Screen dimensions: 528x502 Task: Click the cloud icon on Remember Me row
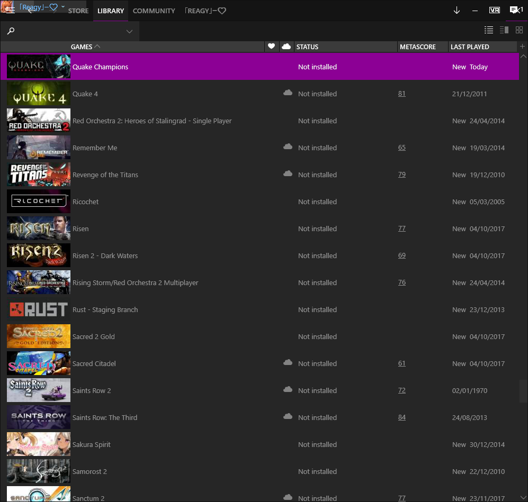point(288,147)
